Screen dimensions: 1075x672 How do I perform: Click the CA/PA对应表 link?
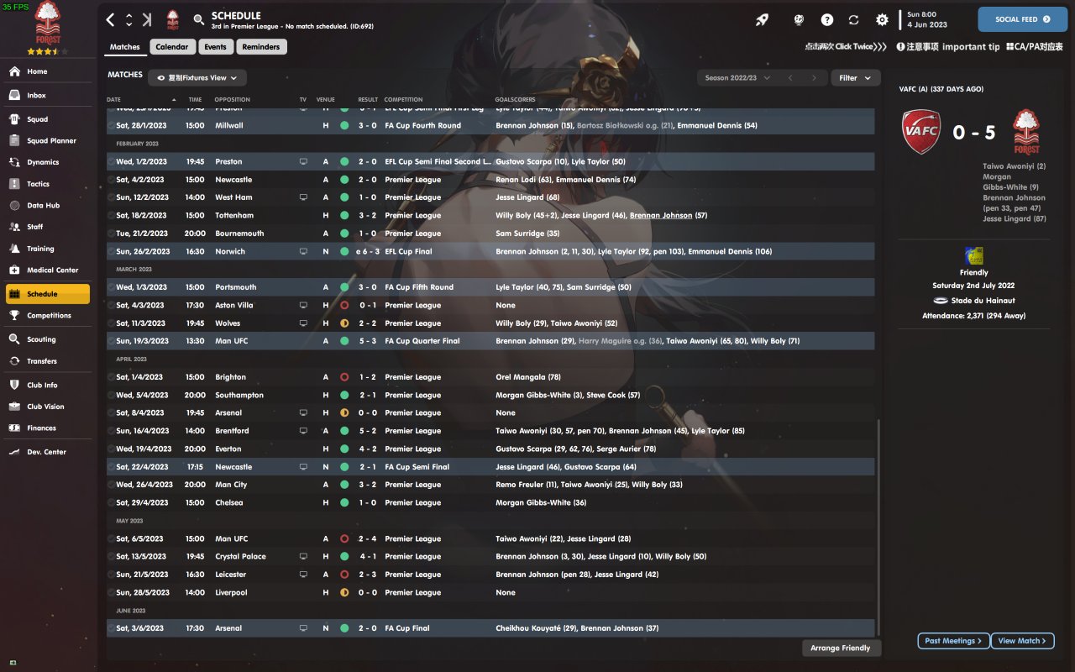[1034, 47]
